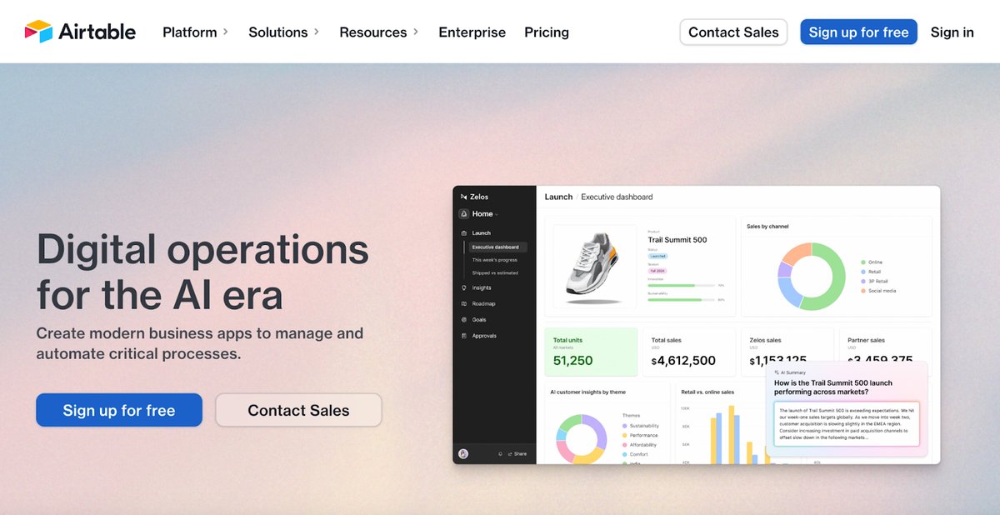The height and width of the screenshot is (515, 1000).
Task: Click Contact Sales in the header
Action: 733,32
